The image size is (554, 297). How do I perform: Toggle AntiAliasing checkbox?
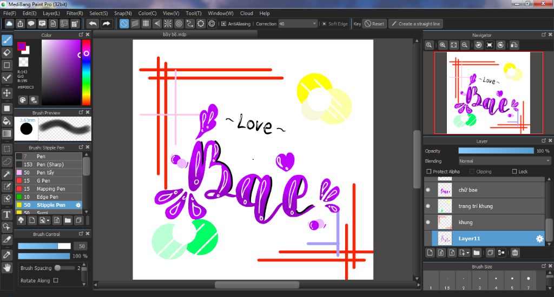(223, 24)
